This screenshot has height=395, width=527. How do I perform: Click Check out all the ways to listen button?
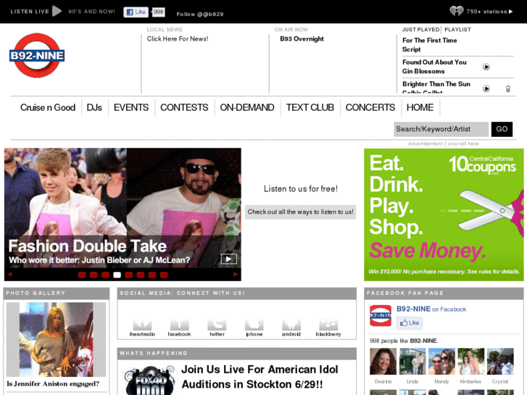coord(301,212)
